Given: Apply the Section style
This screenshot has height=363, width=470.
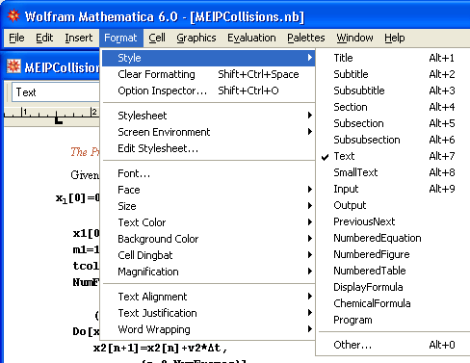Looking at the screenshot, I should coord(394,107).
